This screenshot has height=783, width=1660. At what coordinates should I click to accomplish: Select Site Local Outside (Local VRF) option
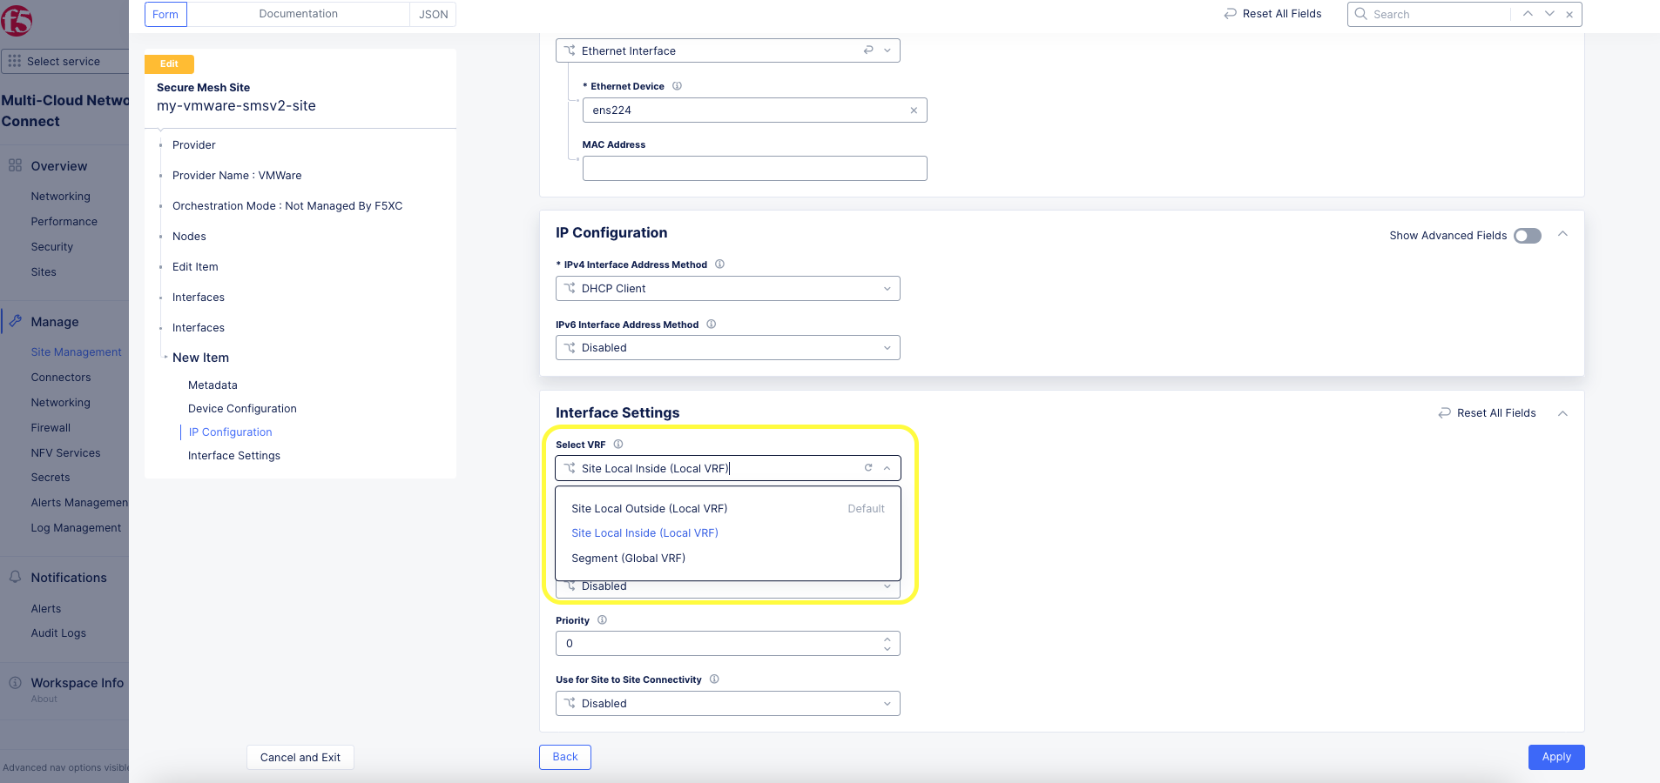click(649, 509)
